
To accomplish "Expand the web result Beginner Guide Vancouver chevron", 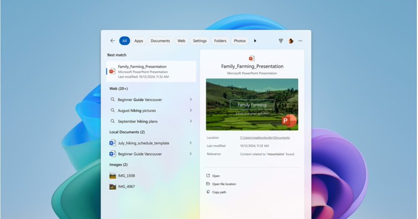I will [x=191, y=99].
